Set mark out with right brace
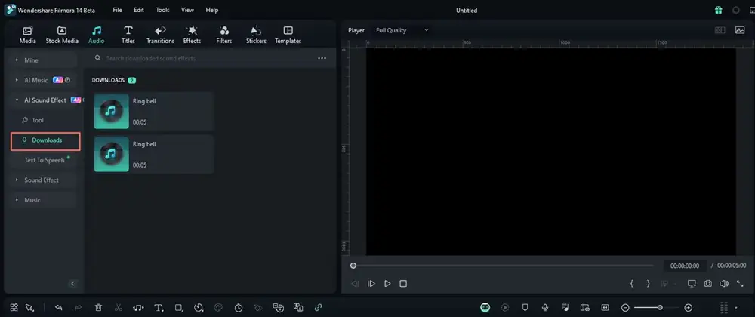The height and width of the screenshot is (317, 755). [648, 284]
